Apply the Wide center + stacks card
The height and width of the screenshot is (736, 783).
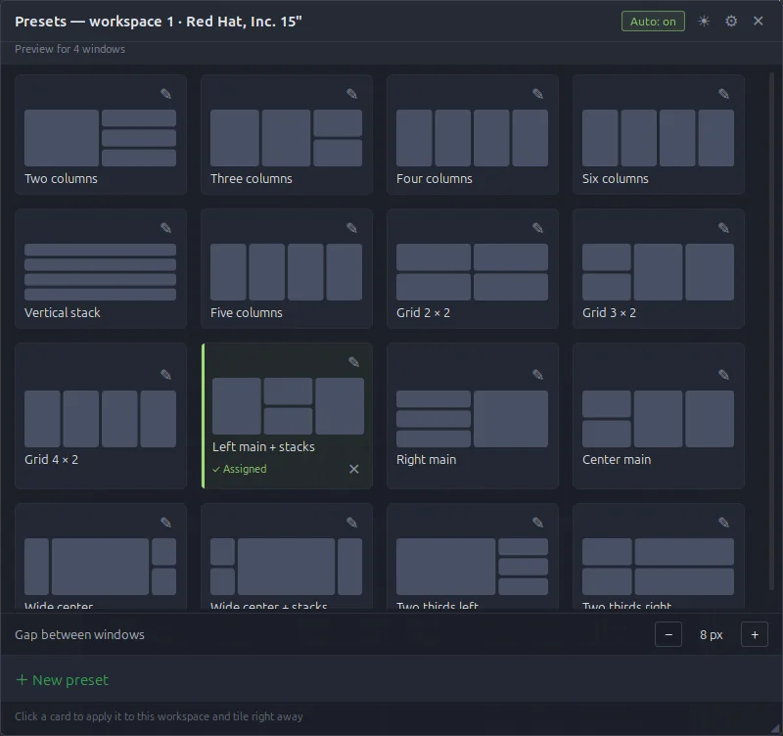point(287,556)
